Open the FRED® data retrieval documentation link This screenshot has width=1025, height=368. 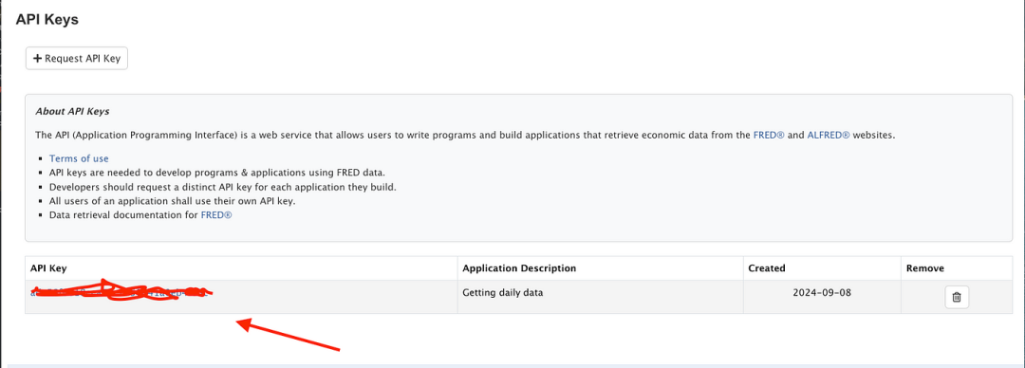pyautogui.click(x=216, y=215)
